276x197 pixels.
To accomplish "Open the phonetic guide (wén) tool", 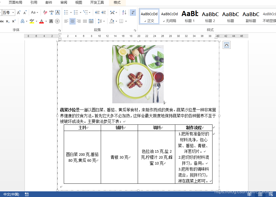I will (51, 12).
